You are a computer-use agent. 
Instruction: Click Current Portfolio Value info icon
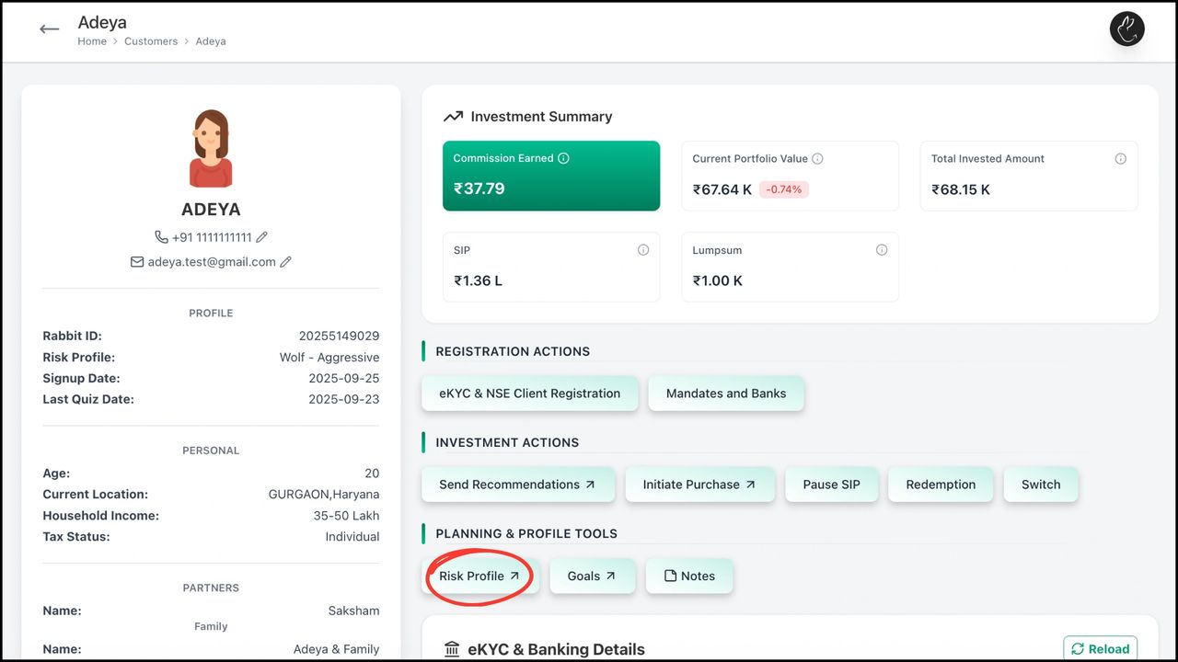coord(817,158)
